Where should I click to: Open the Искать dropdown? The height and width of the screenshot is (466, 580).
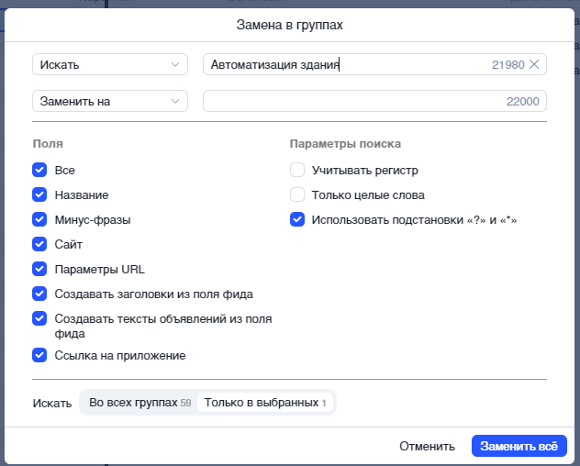pos(110,64)
